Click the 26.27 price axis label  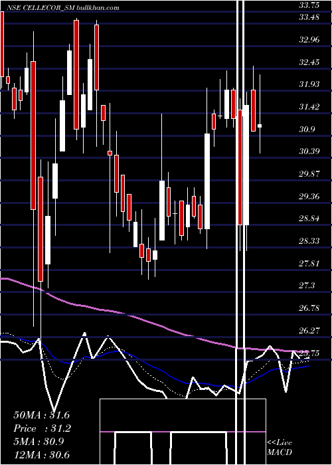coord(309,331)
